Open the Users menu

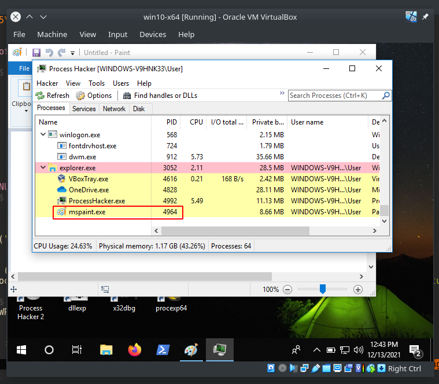click(121, 83)
